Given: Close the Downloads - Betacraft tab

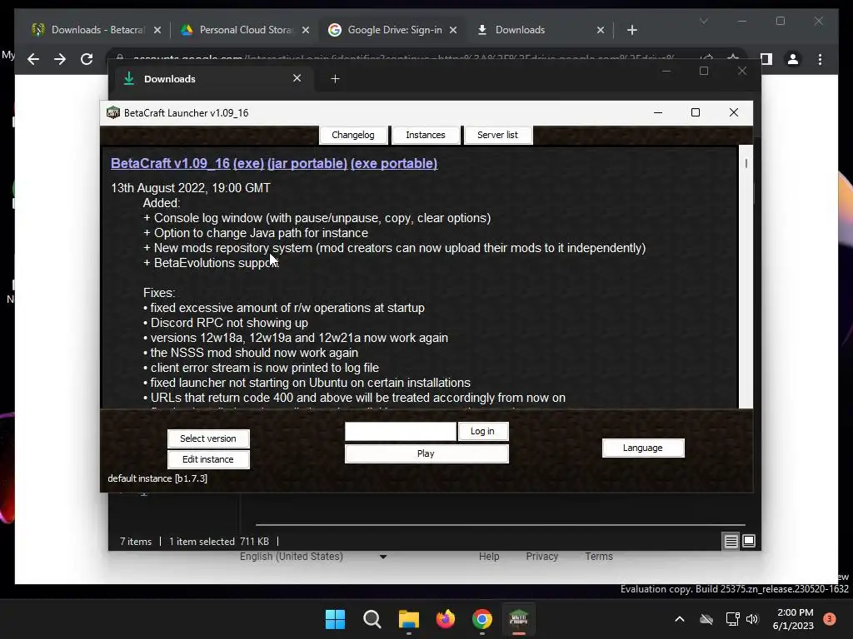Looking at the screenshot, I should click(157, 30).
